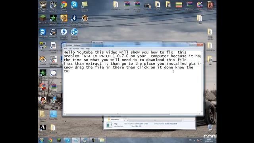Screen dimensions: 254x143
Task: Open the Bluetooth desktop shortcut
Action: 74,20
